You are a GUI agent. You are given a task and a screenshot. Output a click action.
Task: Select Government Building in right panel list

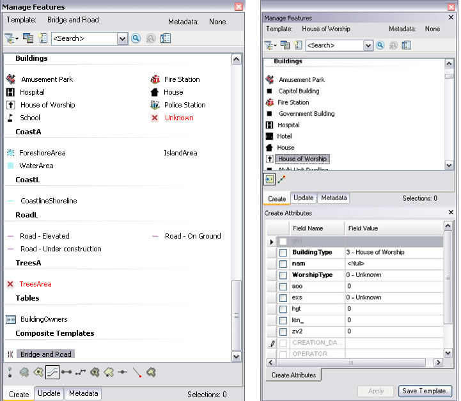pos(306,113)
